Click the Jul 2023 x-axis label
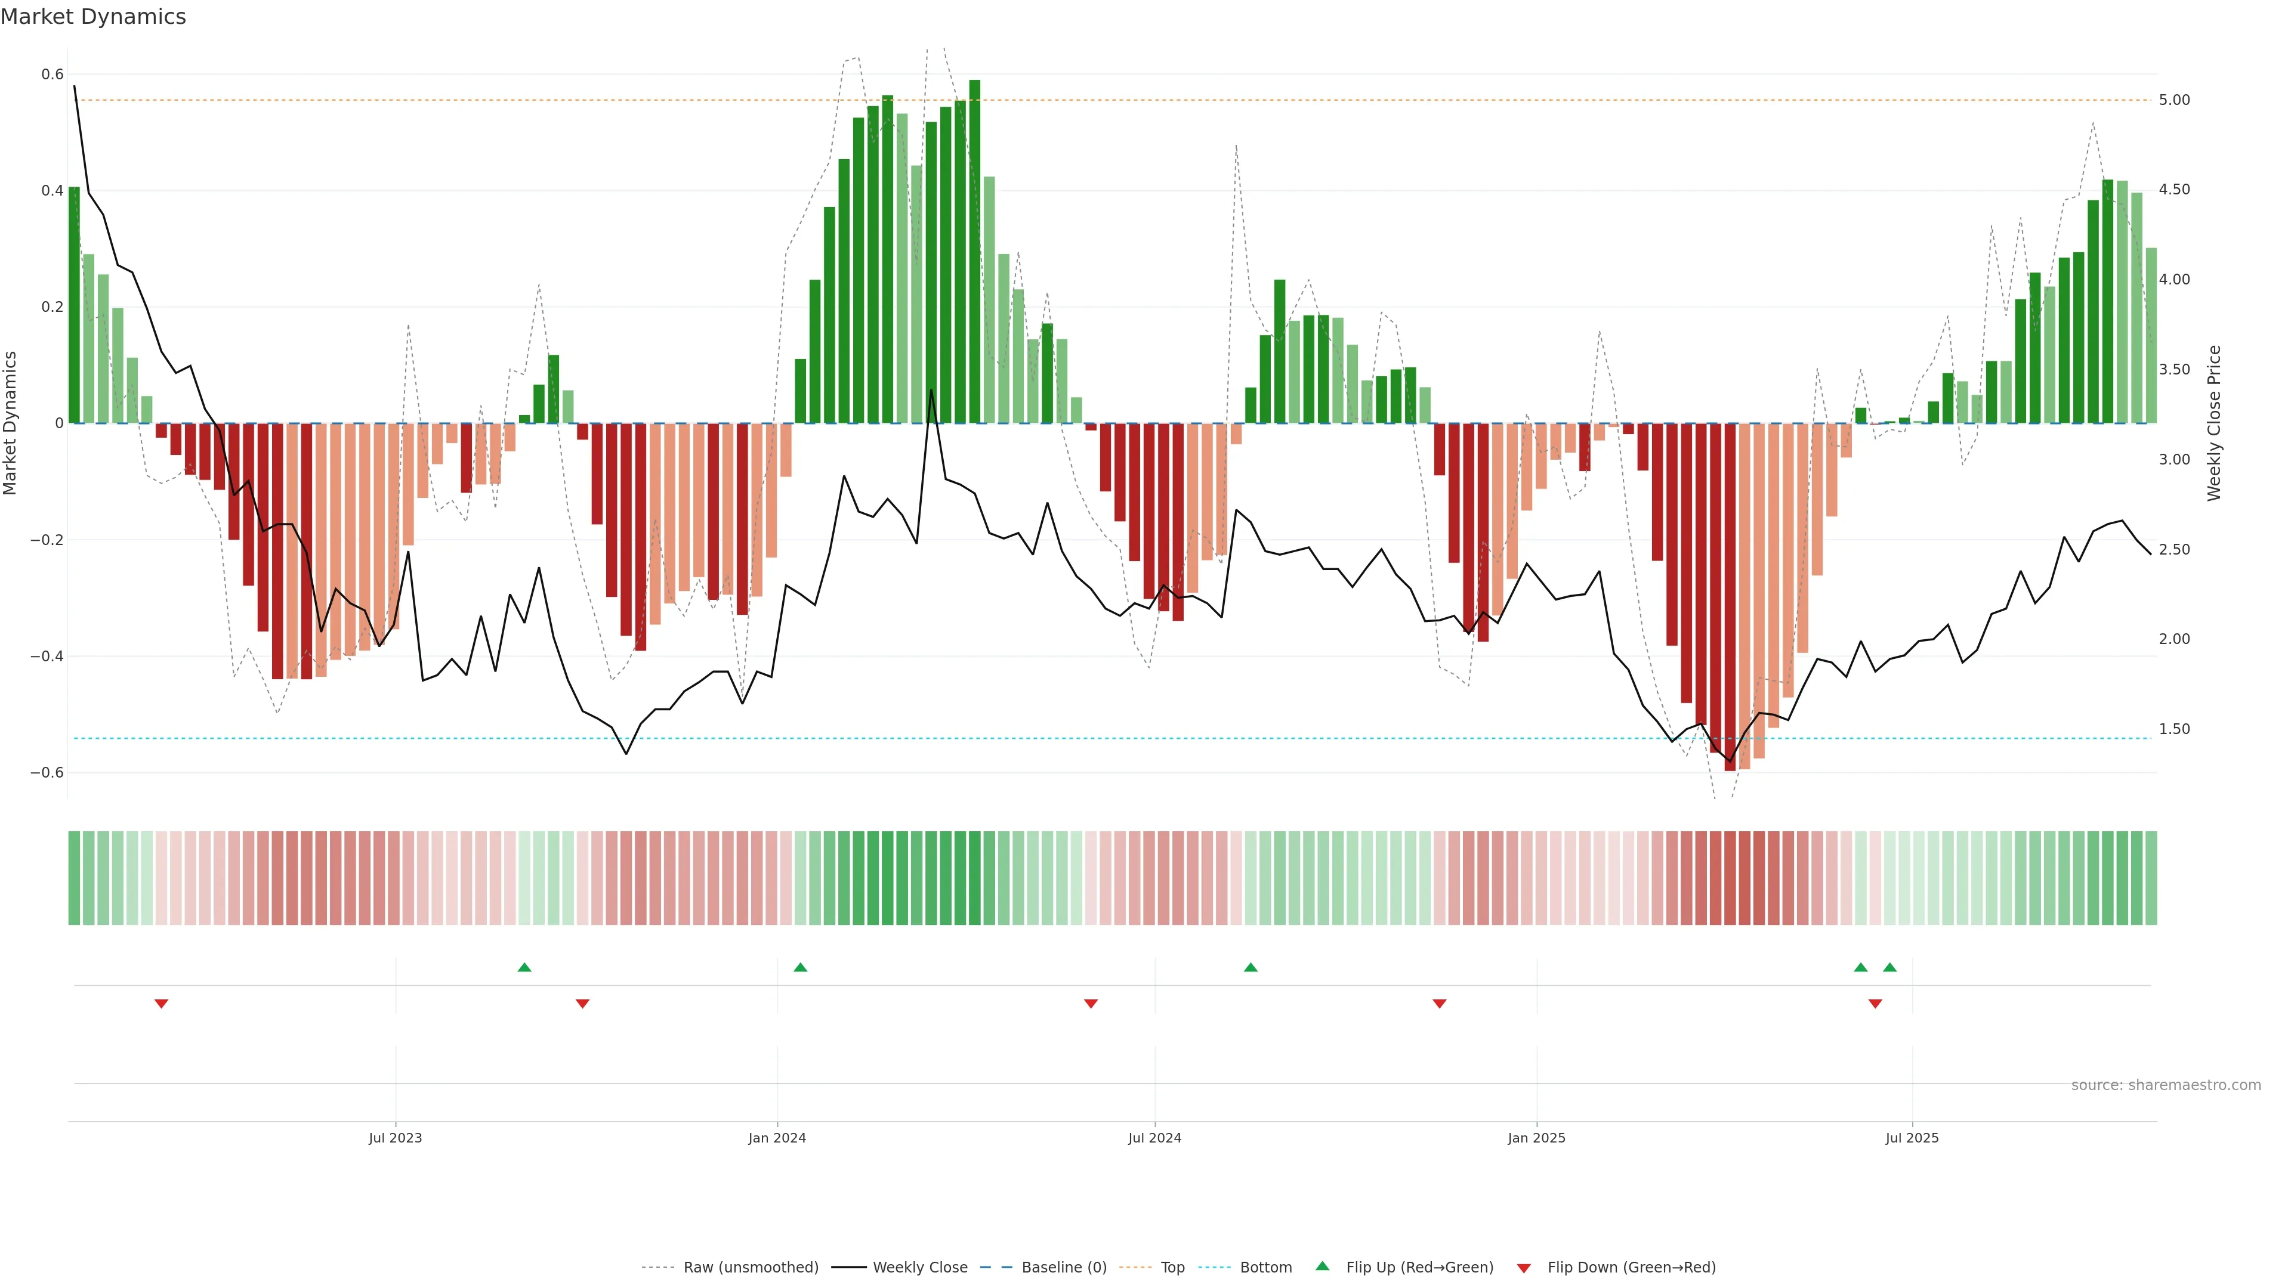This screenshot has height=1288, width=2291. [x=395, y=1138]
